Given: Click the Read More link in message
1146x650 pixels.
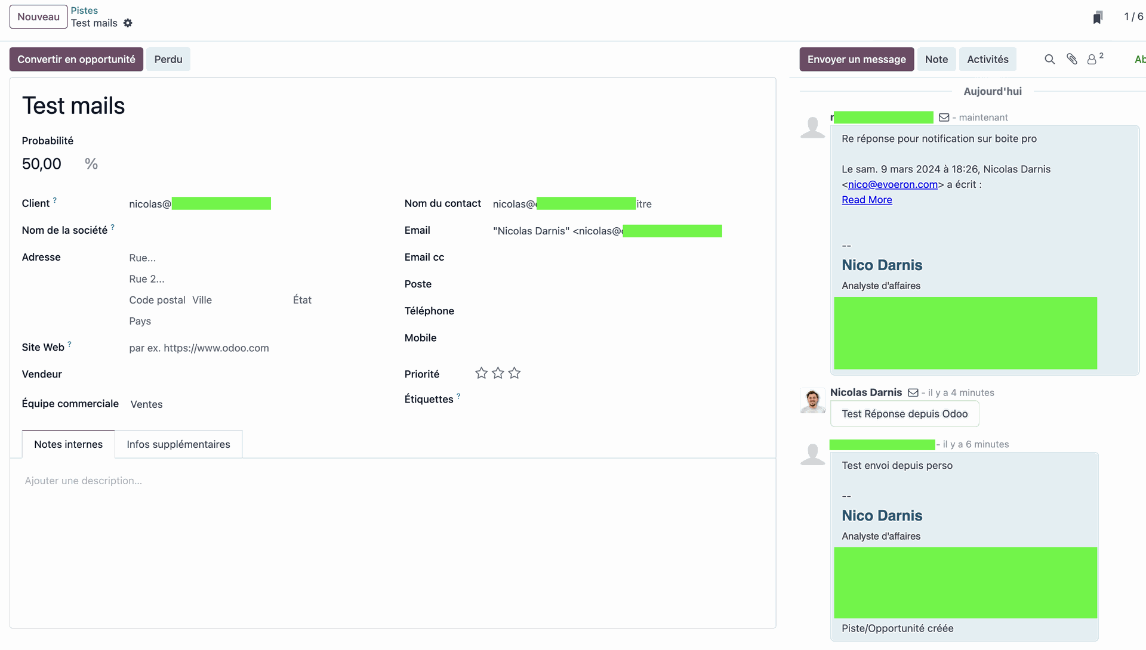Looking at the screenshot, I should (x=867, y=200).
